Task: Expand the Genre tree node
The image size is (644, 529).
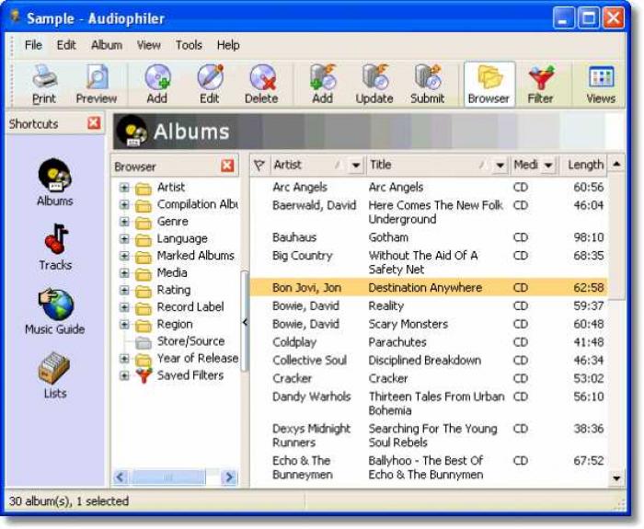Action: (124, 222)
